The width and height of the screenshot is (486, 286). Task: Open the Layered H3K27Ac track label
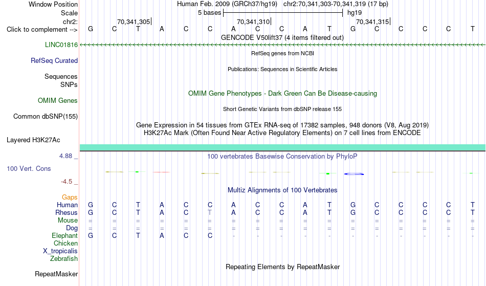33,140
